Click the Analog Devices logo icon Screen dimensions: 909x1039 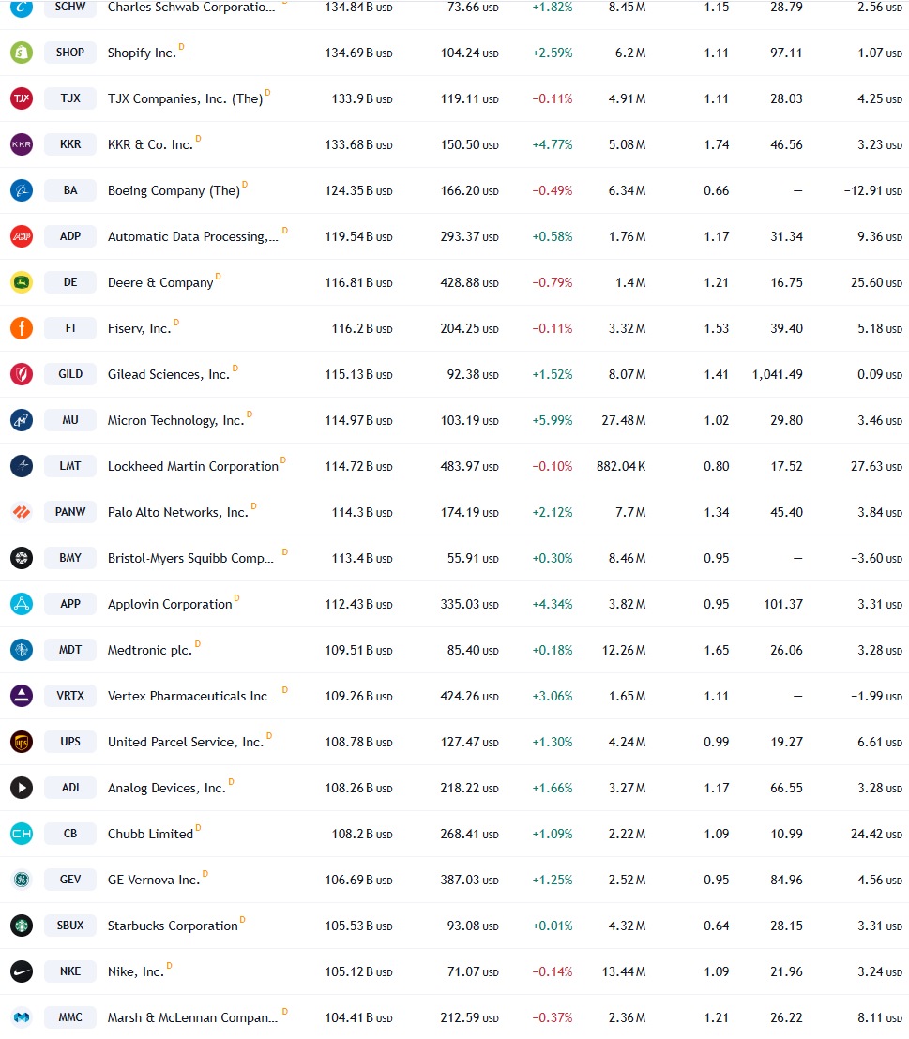(22, 788)
